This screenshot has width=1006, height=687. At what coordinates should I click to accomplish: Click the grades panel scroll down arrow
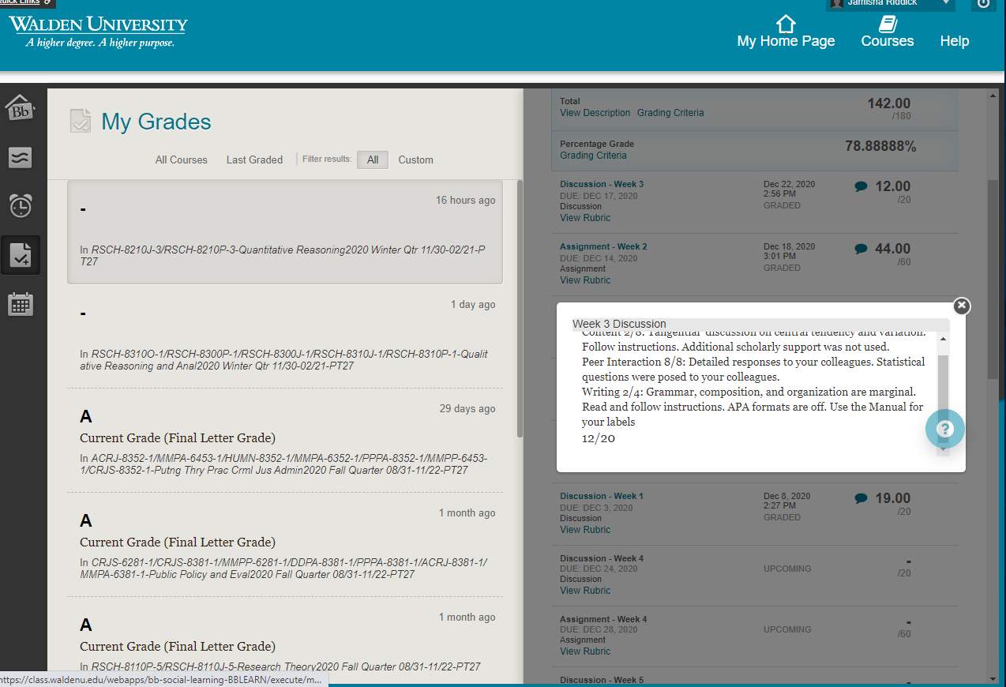pos(993,678)
